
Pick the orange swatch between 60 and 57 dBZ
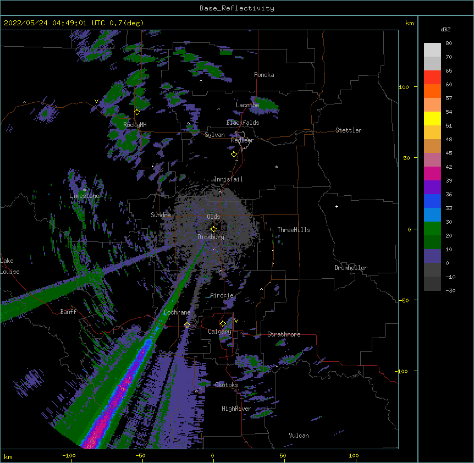click(x=432, y=91)
